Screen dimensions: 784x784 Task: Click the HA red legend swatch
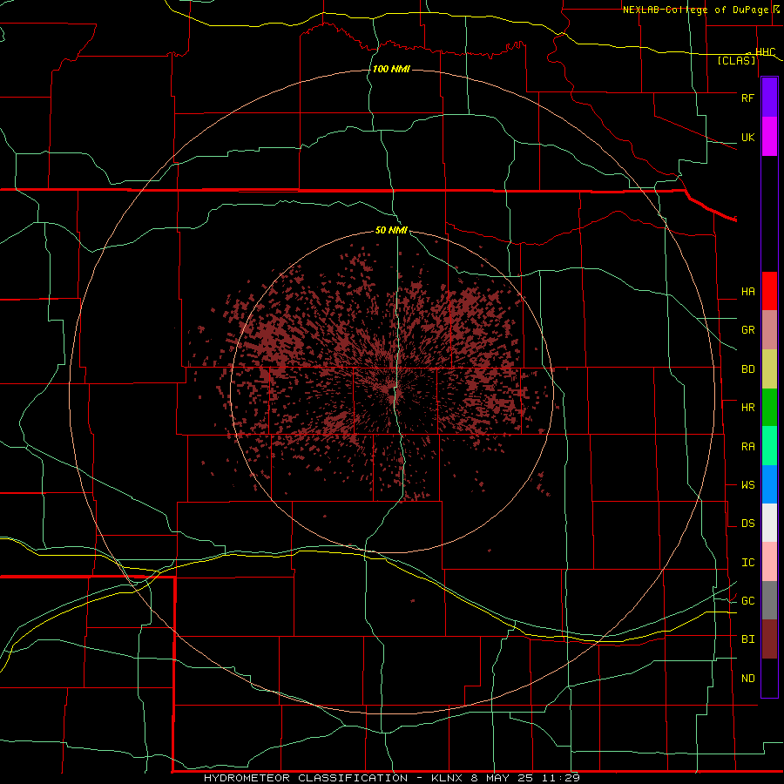coord(769,291)
